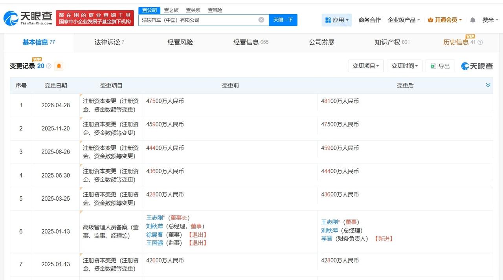Click the 导出 export button
This screenshot has height=280, width=503.
tap(440, 66)
